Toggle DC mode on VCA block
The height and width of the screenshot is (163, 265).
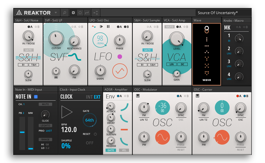click(x=182, y=64)
